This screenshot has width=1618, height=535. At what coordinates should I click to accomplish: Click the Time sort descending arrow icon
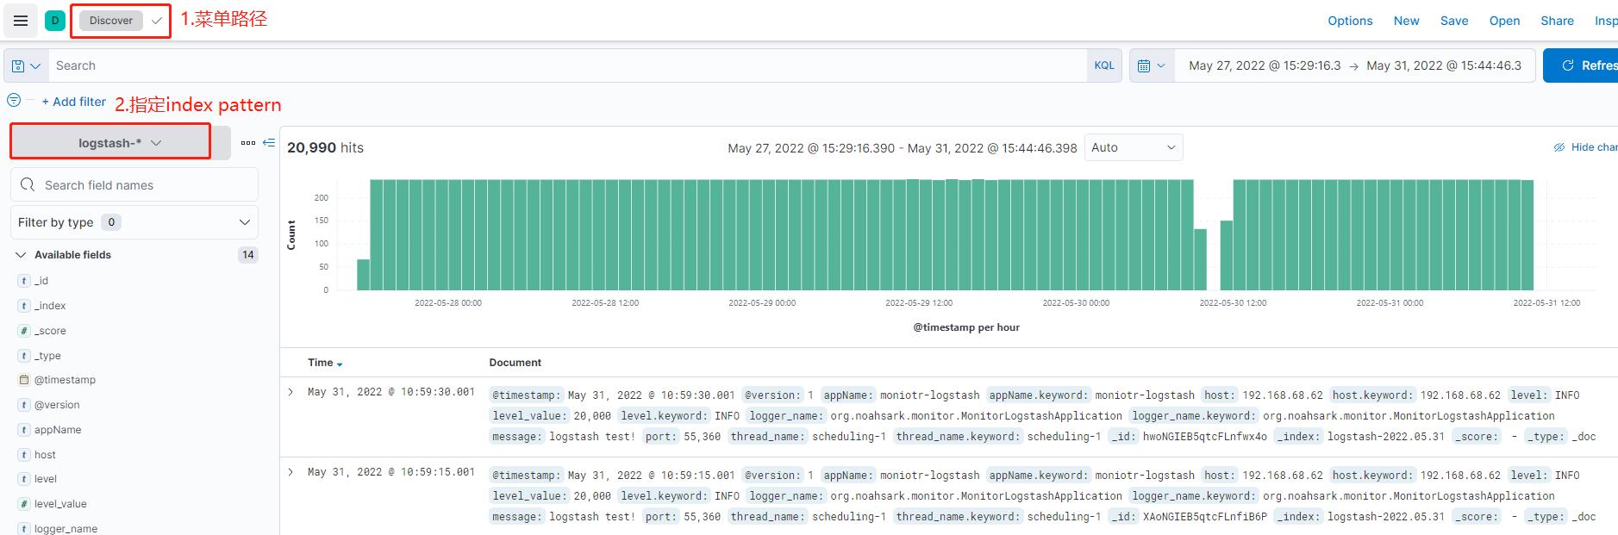(340, 364)
